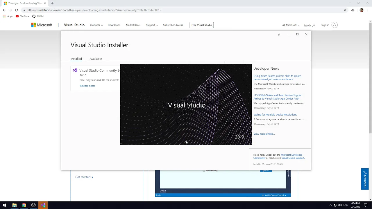Open Visual Studio site home link
372x209 pixels.
tap(74, 25)
